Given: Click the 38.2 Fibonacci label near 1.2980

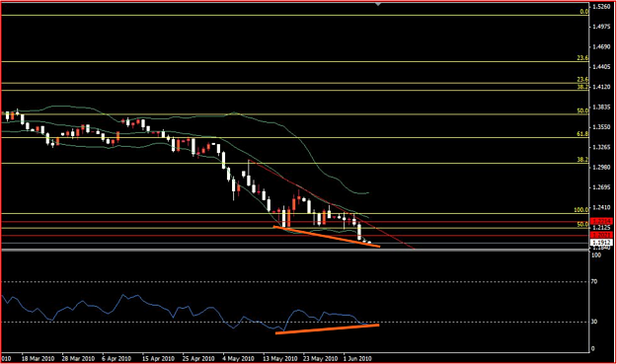Looking at the screenshot, I should [582, 160].
